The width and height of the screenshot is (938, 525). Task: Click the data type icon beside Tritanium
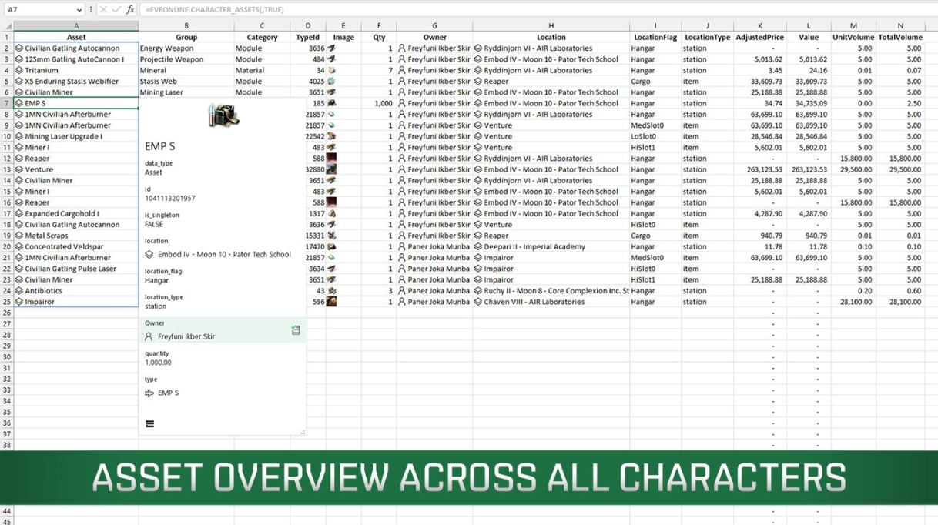click(x=19, y=70)
